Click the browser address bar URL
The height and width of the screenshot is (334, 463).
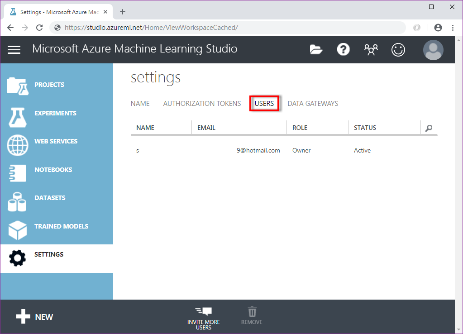pyautogui.click(x=152, y=28)
